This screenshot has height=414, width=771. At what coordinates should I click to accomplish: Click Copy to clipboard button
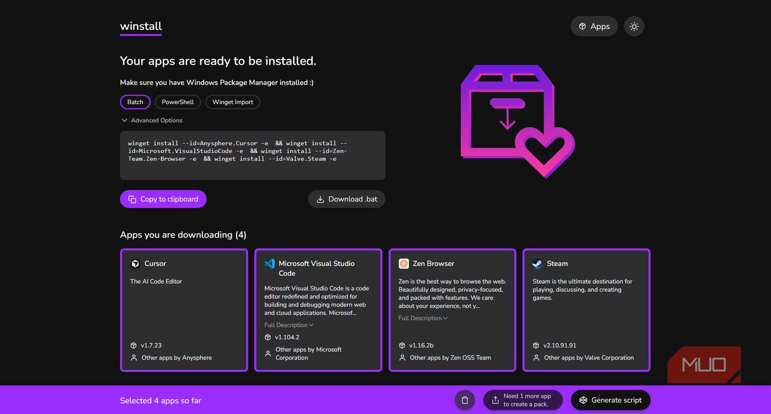click(163, 199)
